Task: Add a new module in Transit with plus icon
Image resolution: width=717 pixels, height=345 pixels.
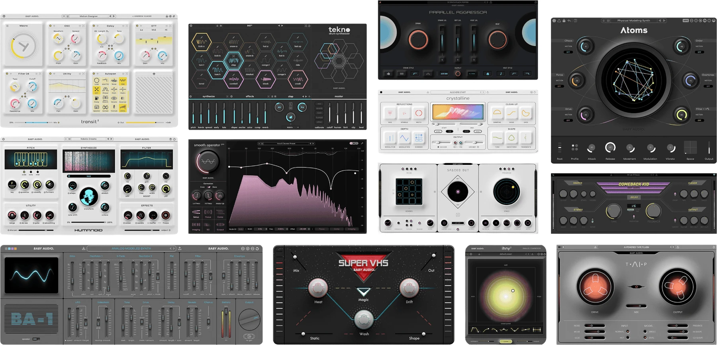Action: (x=154, y=74)
